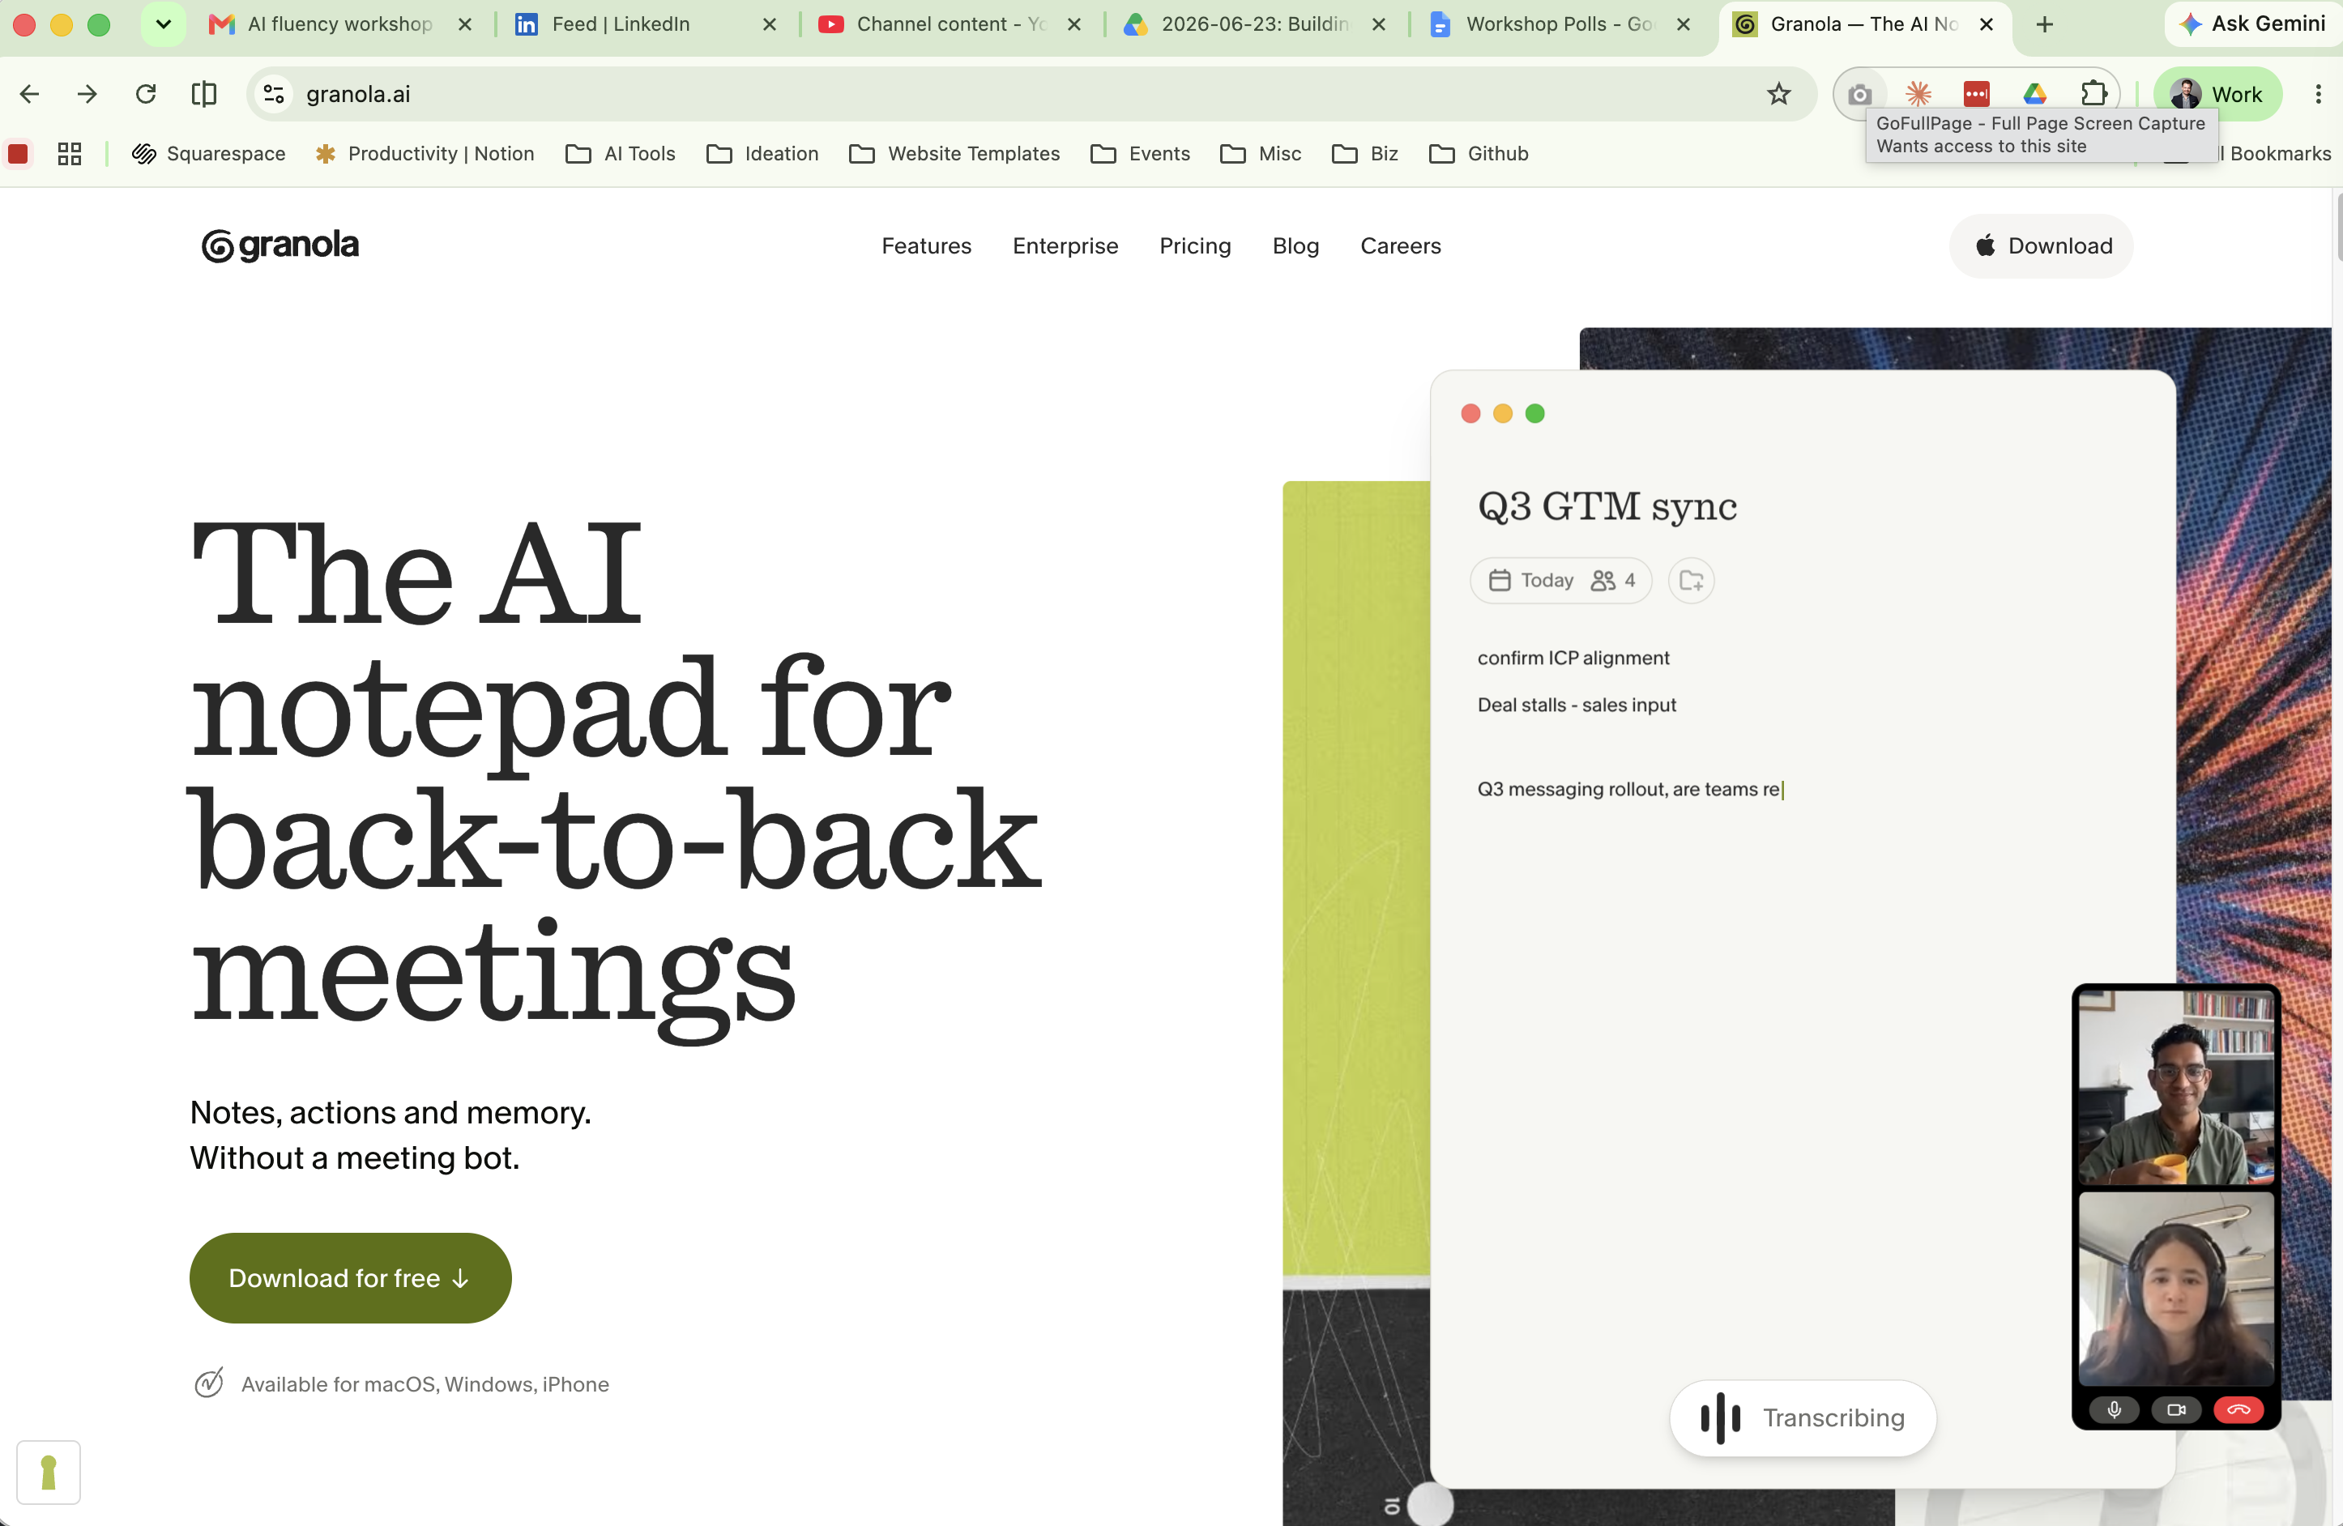Mute the microphone in the call widget

pos(2114,1410)
